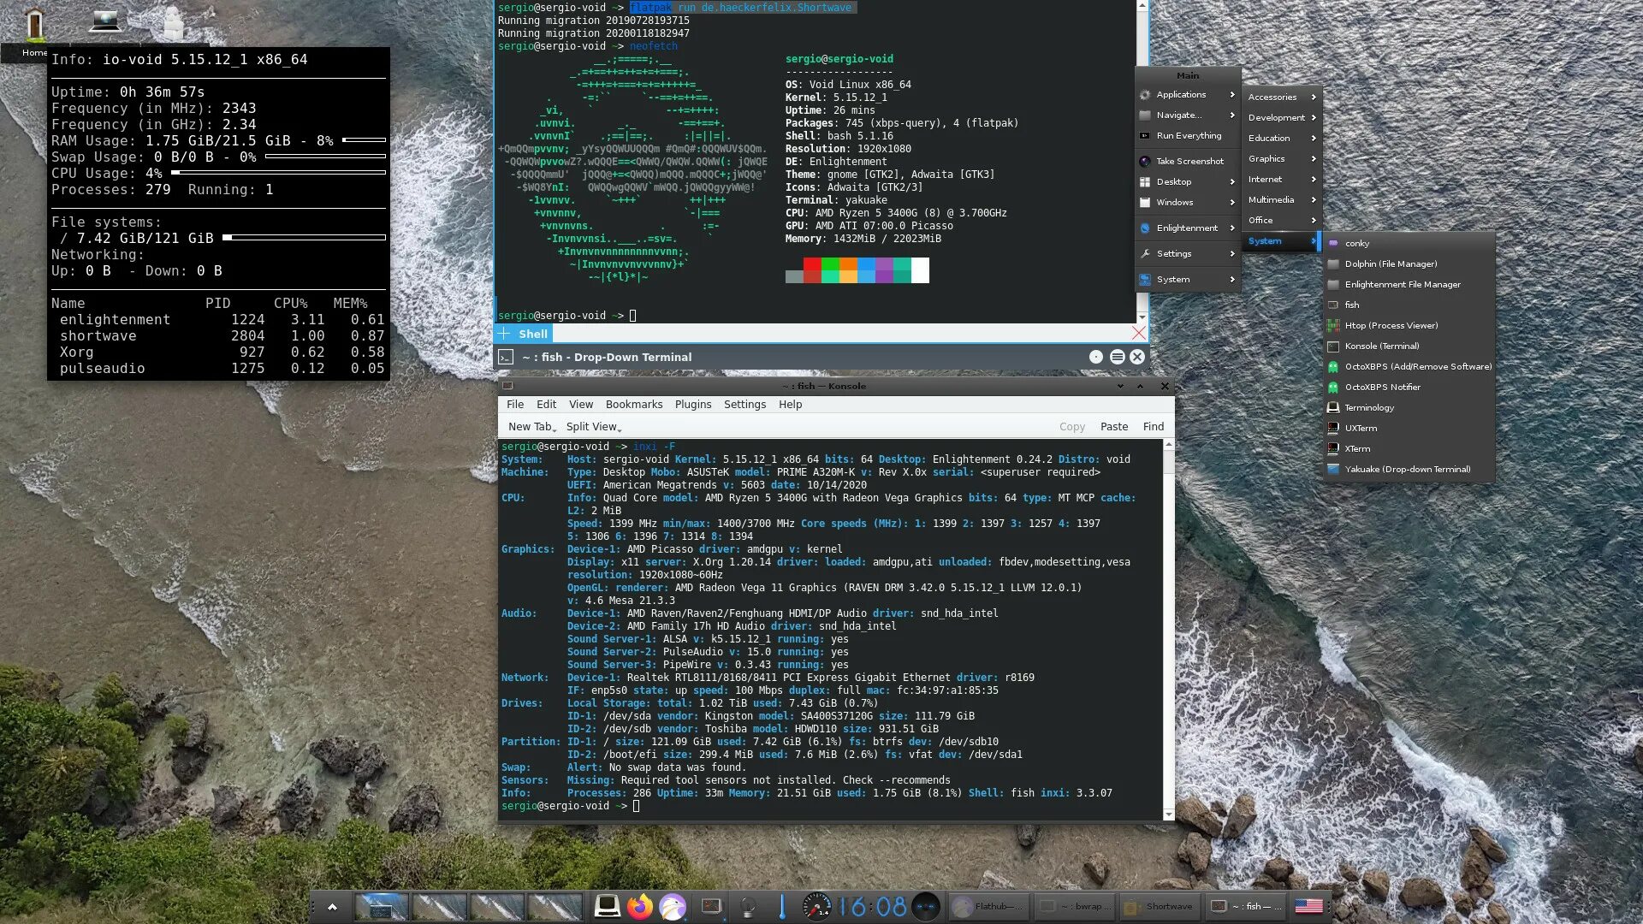Open Konsole File menu
The width and height of the screenshot is (1643, 924).
[514, 404]
